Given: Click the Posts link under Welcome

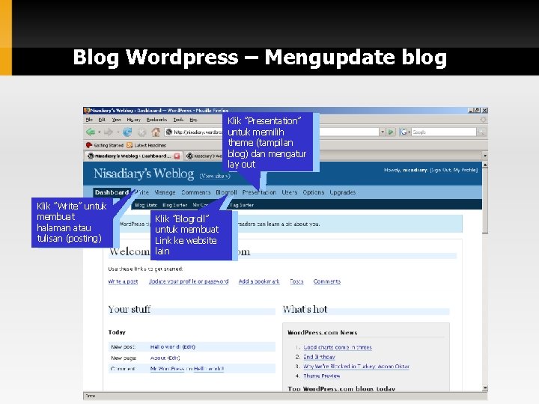Looking at the screenshot, I should click(296, 281).
